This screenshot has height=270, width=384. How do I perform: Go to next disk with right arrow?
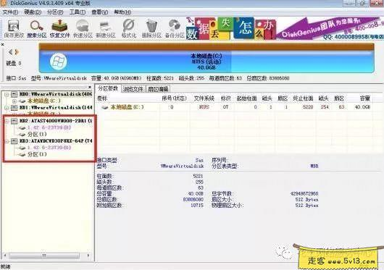click(x=17, y=52)
